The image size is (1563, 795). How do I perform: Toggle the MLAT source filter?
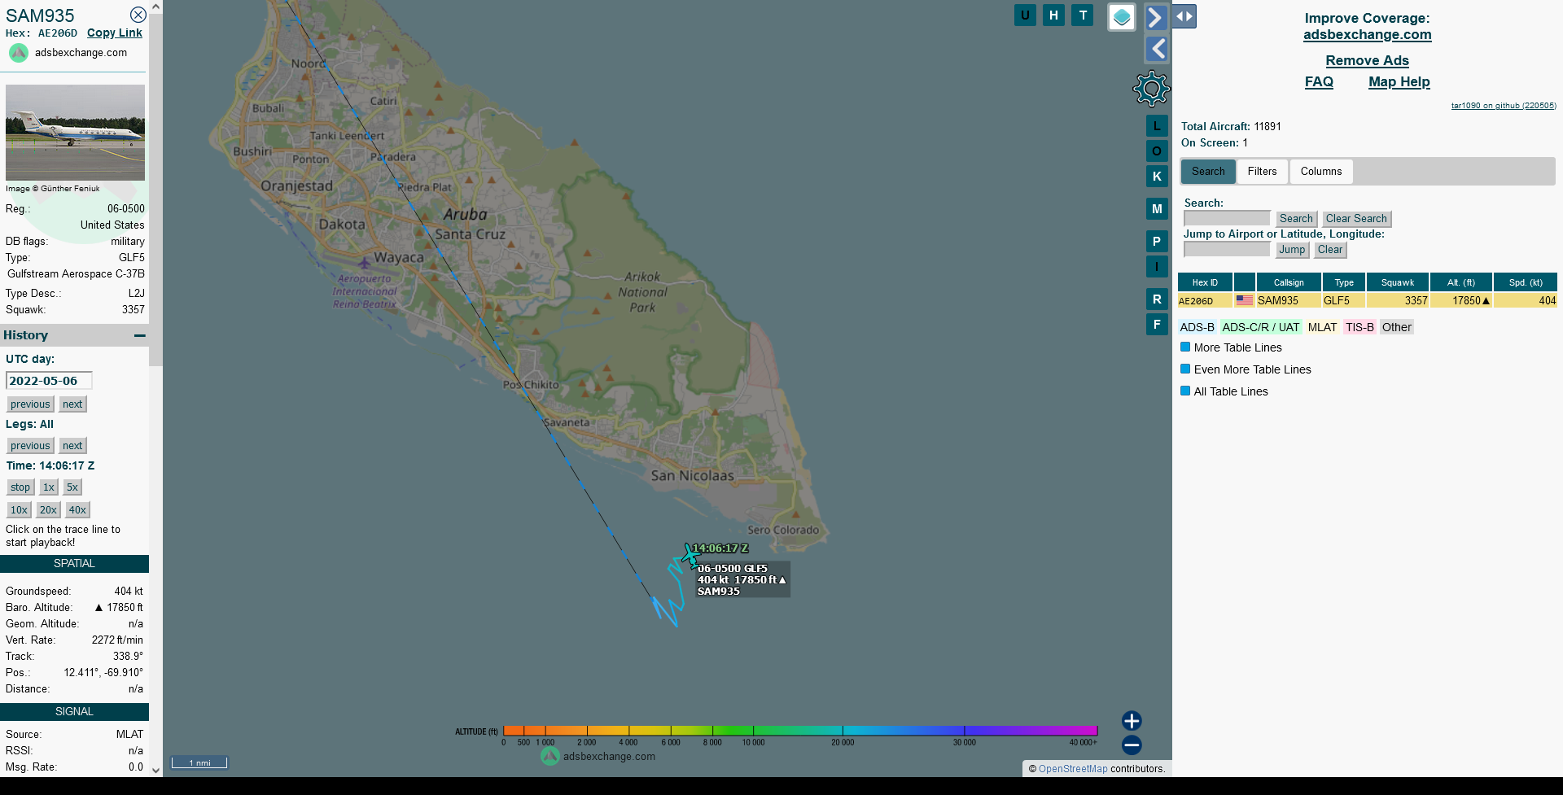tap(1322, 327)
